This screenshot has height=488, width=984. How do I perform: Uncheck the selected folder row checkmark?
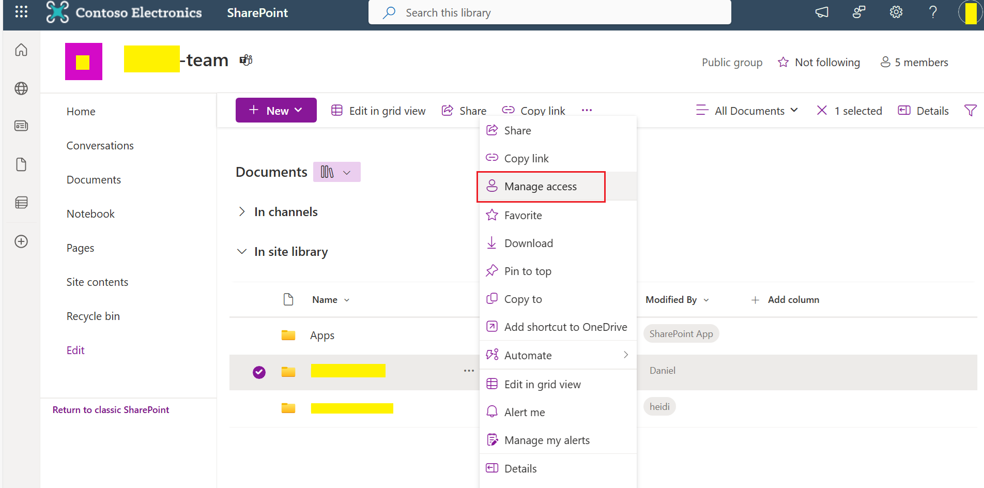[x=259, y=372]
